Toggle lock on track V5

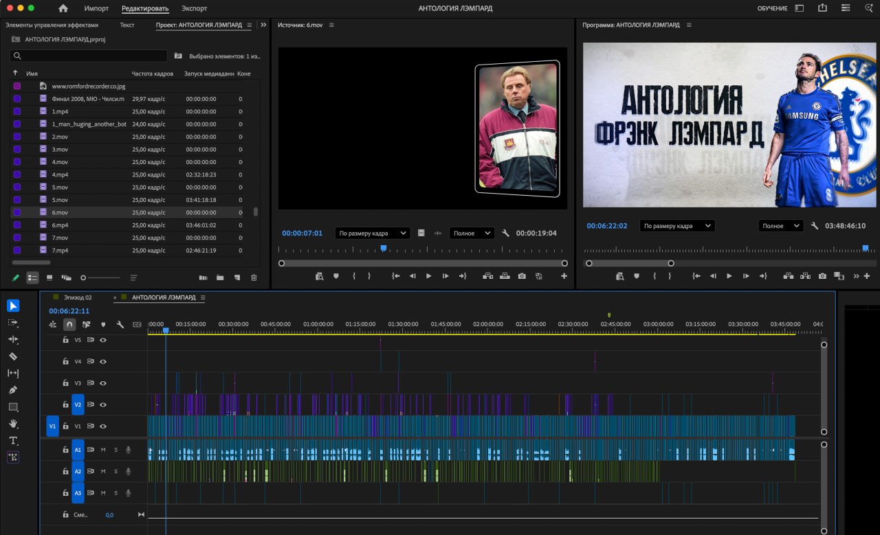click(x=65, y=340)
